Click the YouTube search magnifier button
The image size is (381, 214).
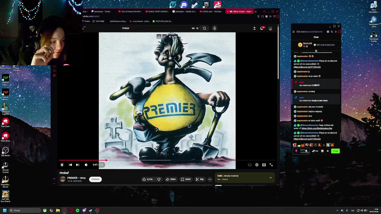click(x=204, y=28)
